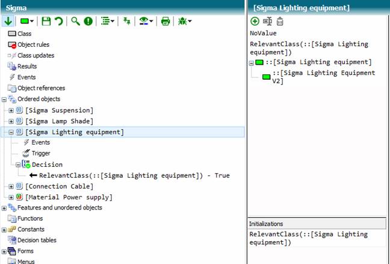Viewport: 390px width, 264px height.
Task: Expand the [Connection Cable] node
Action: coord(11,187)
